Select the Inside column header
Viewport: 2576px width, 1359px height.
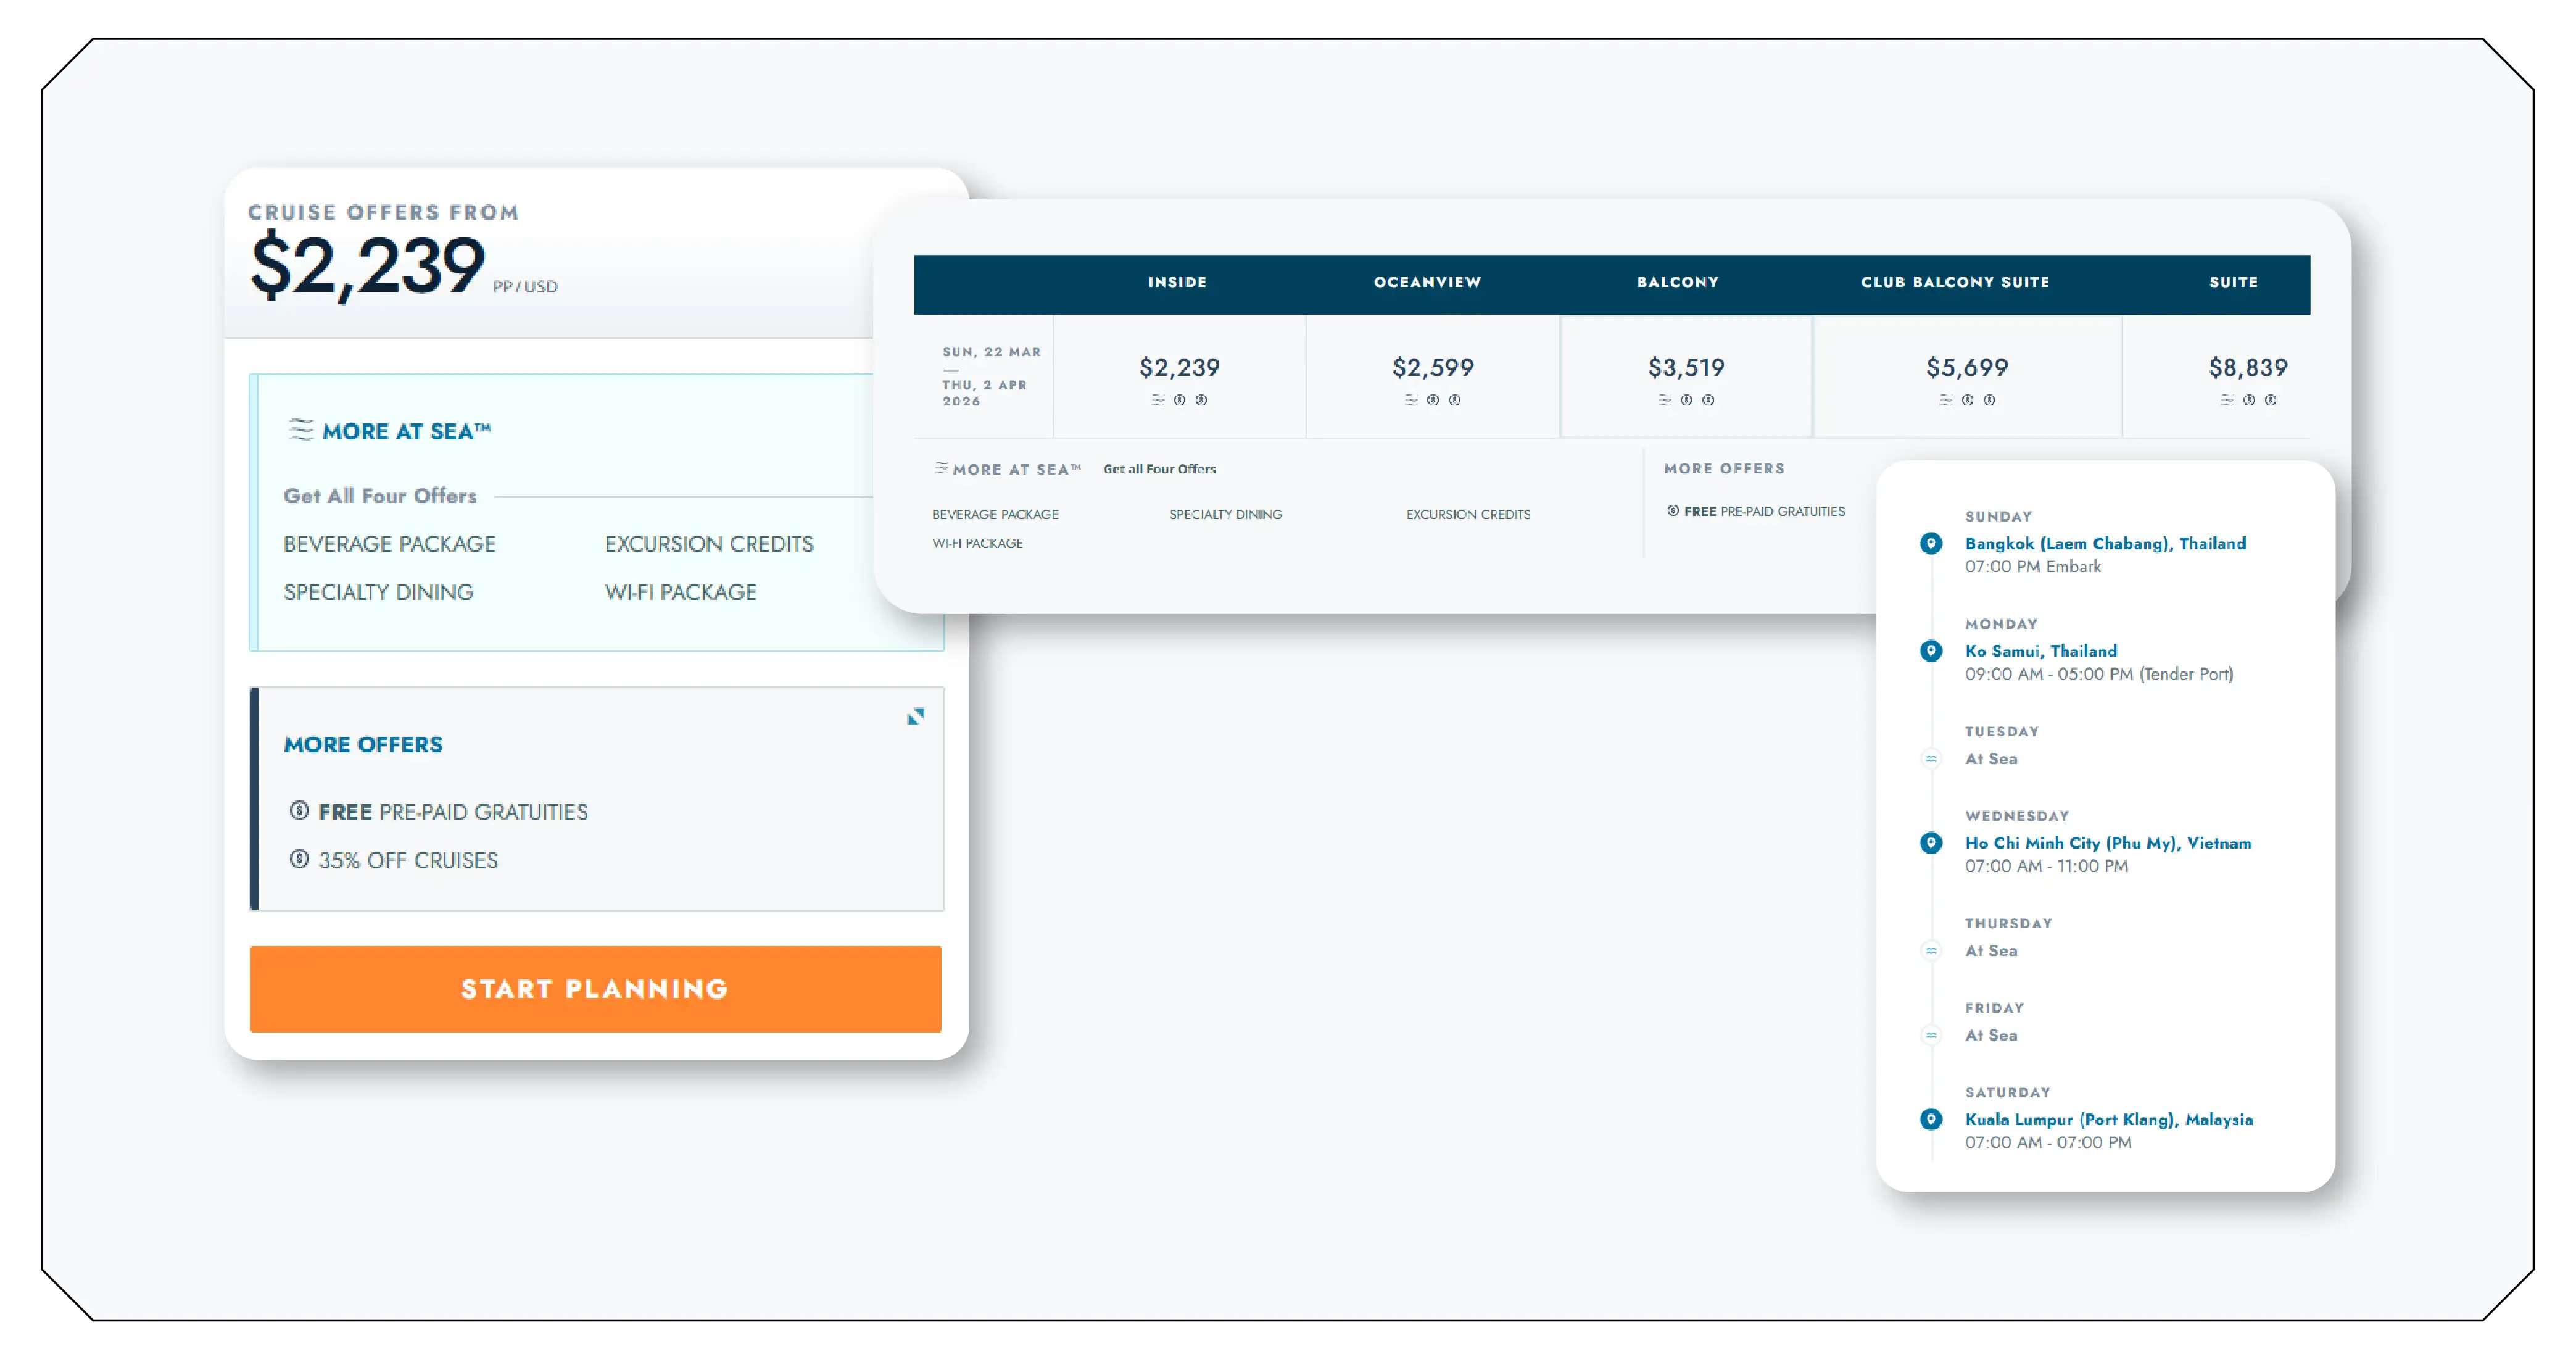1177,283
